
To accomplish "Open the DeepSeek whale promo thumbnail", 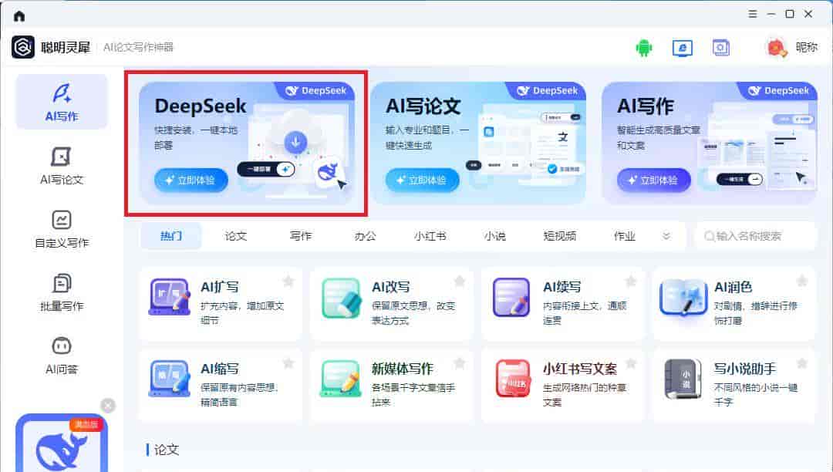I will click(x=62, y=443).
